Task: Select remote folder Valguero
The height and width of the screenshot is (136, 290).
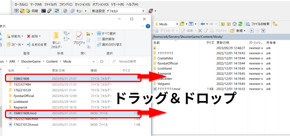Action: [164, 84]
